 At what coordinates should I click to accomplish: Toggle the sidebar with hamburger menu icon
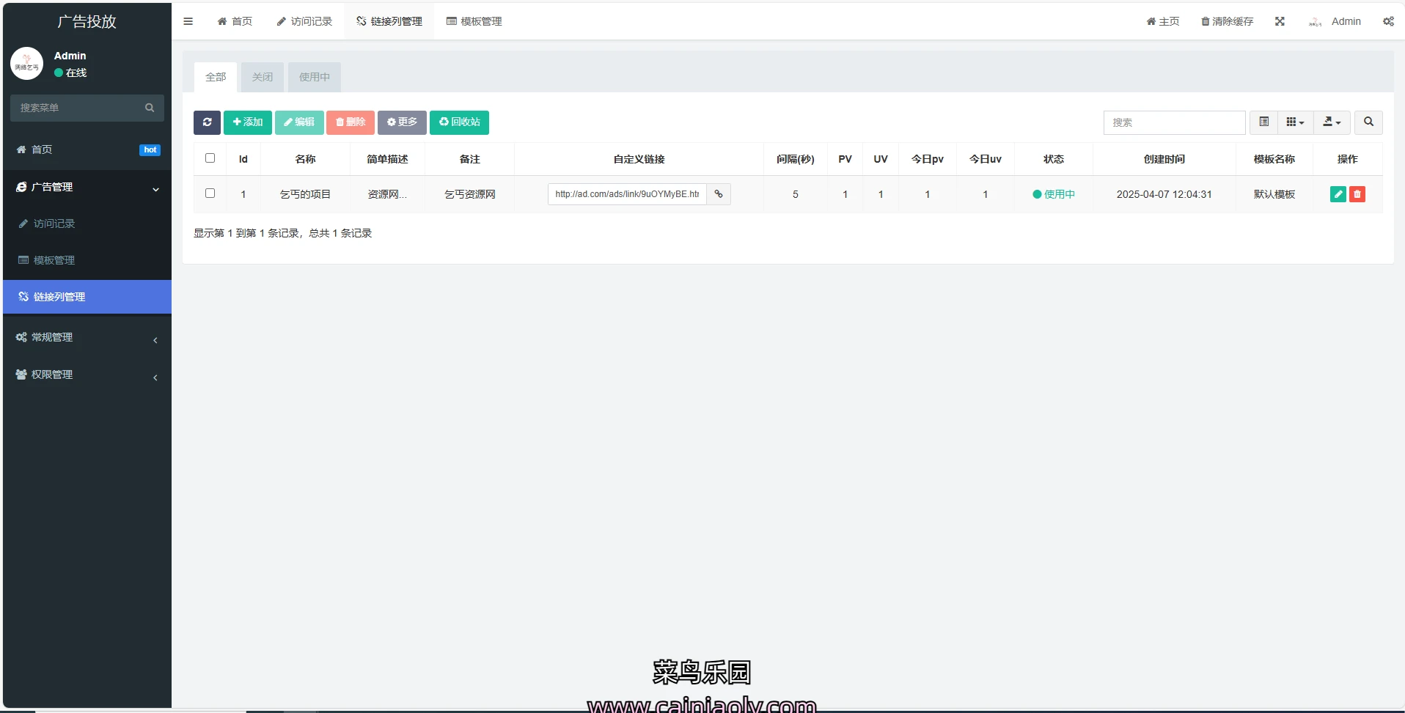coord(188,21)
